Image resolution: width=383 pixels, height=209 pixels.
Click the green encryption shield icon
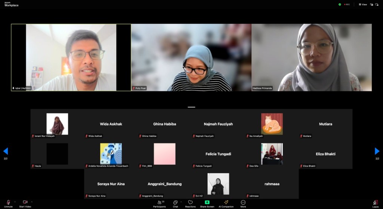pyautogui.click(x=340, y=4)
